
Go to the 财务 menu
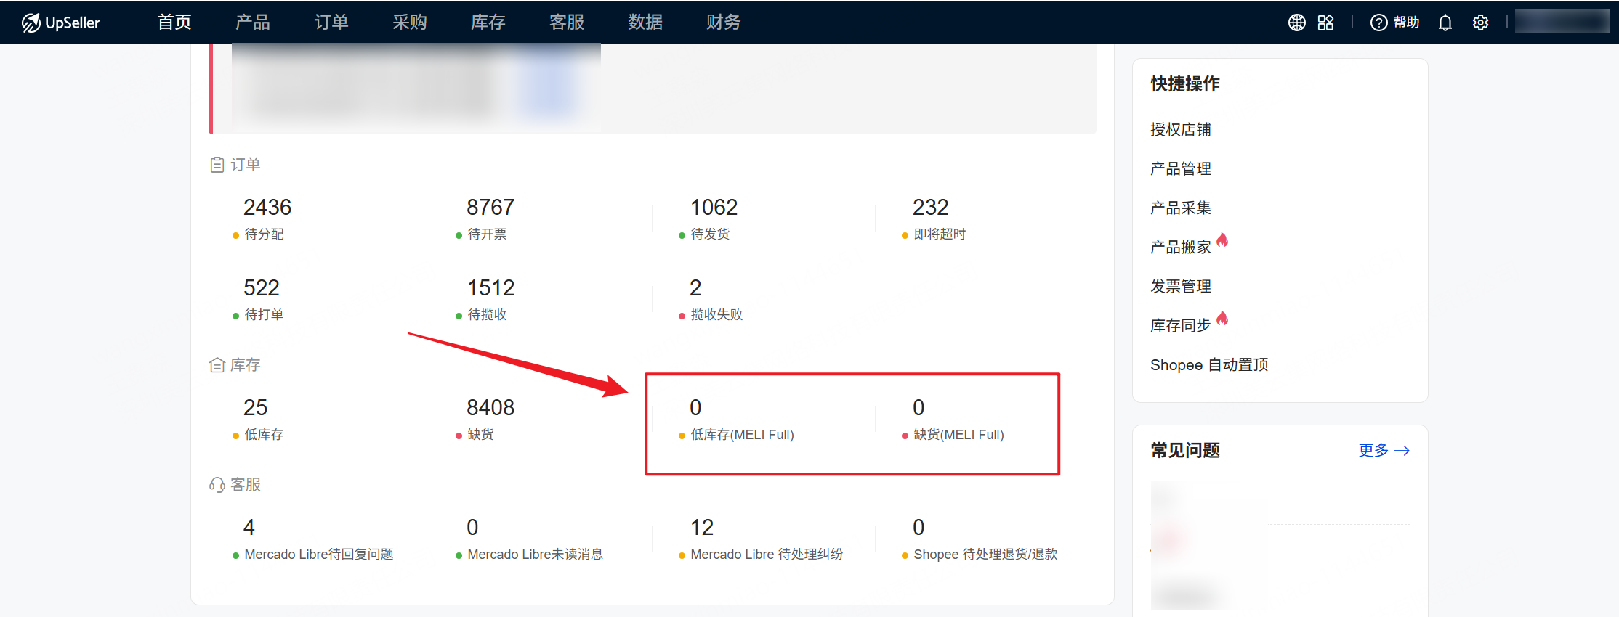point(723,23)
